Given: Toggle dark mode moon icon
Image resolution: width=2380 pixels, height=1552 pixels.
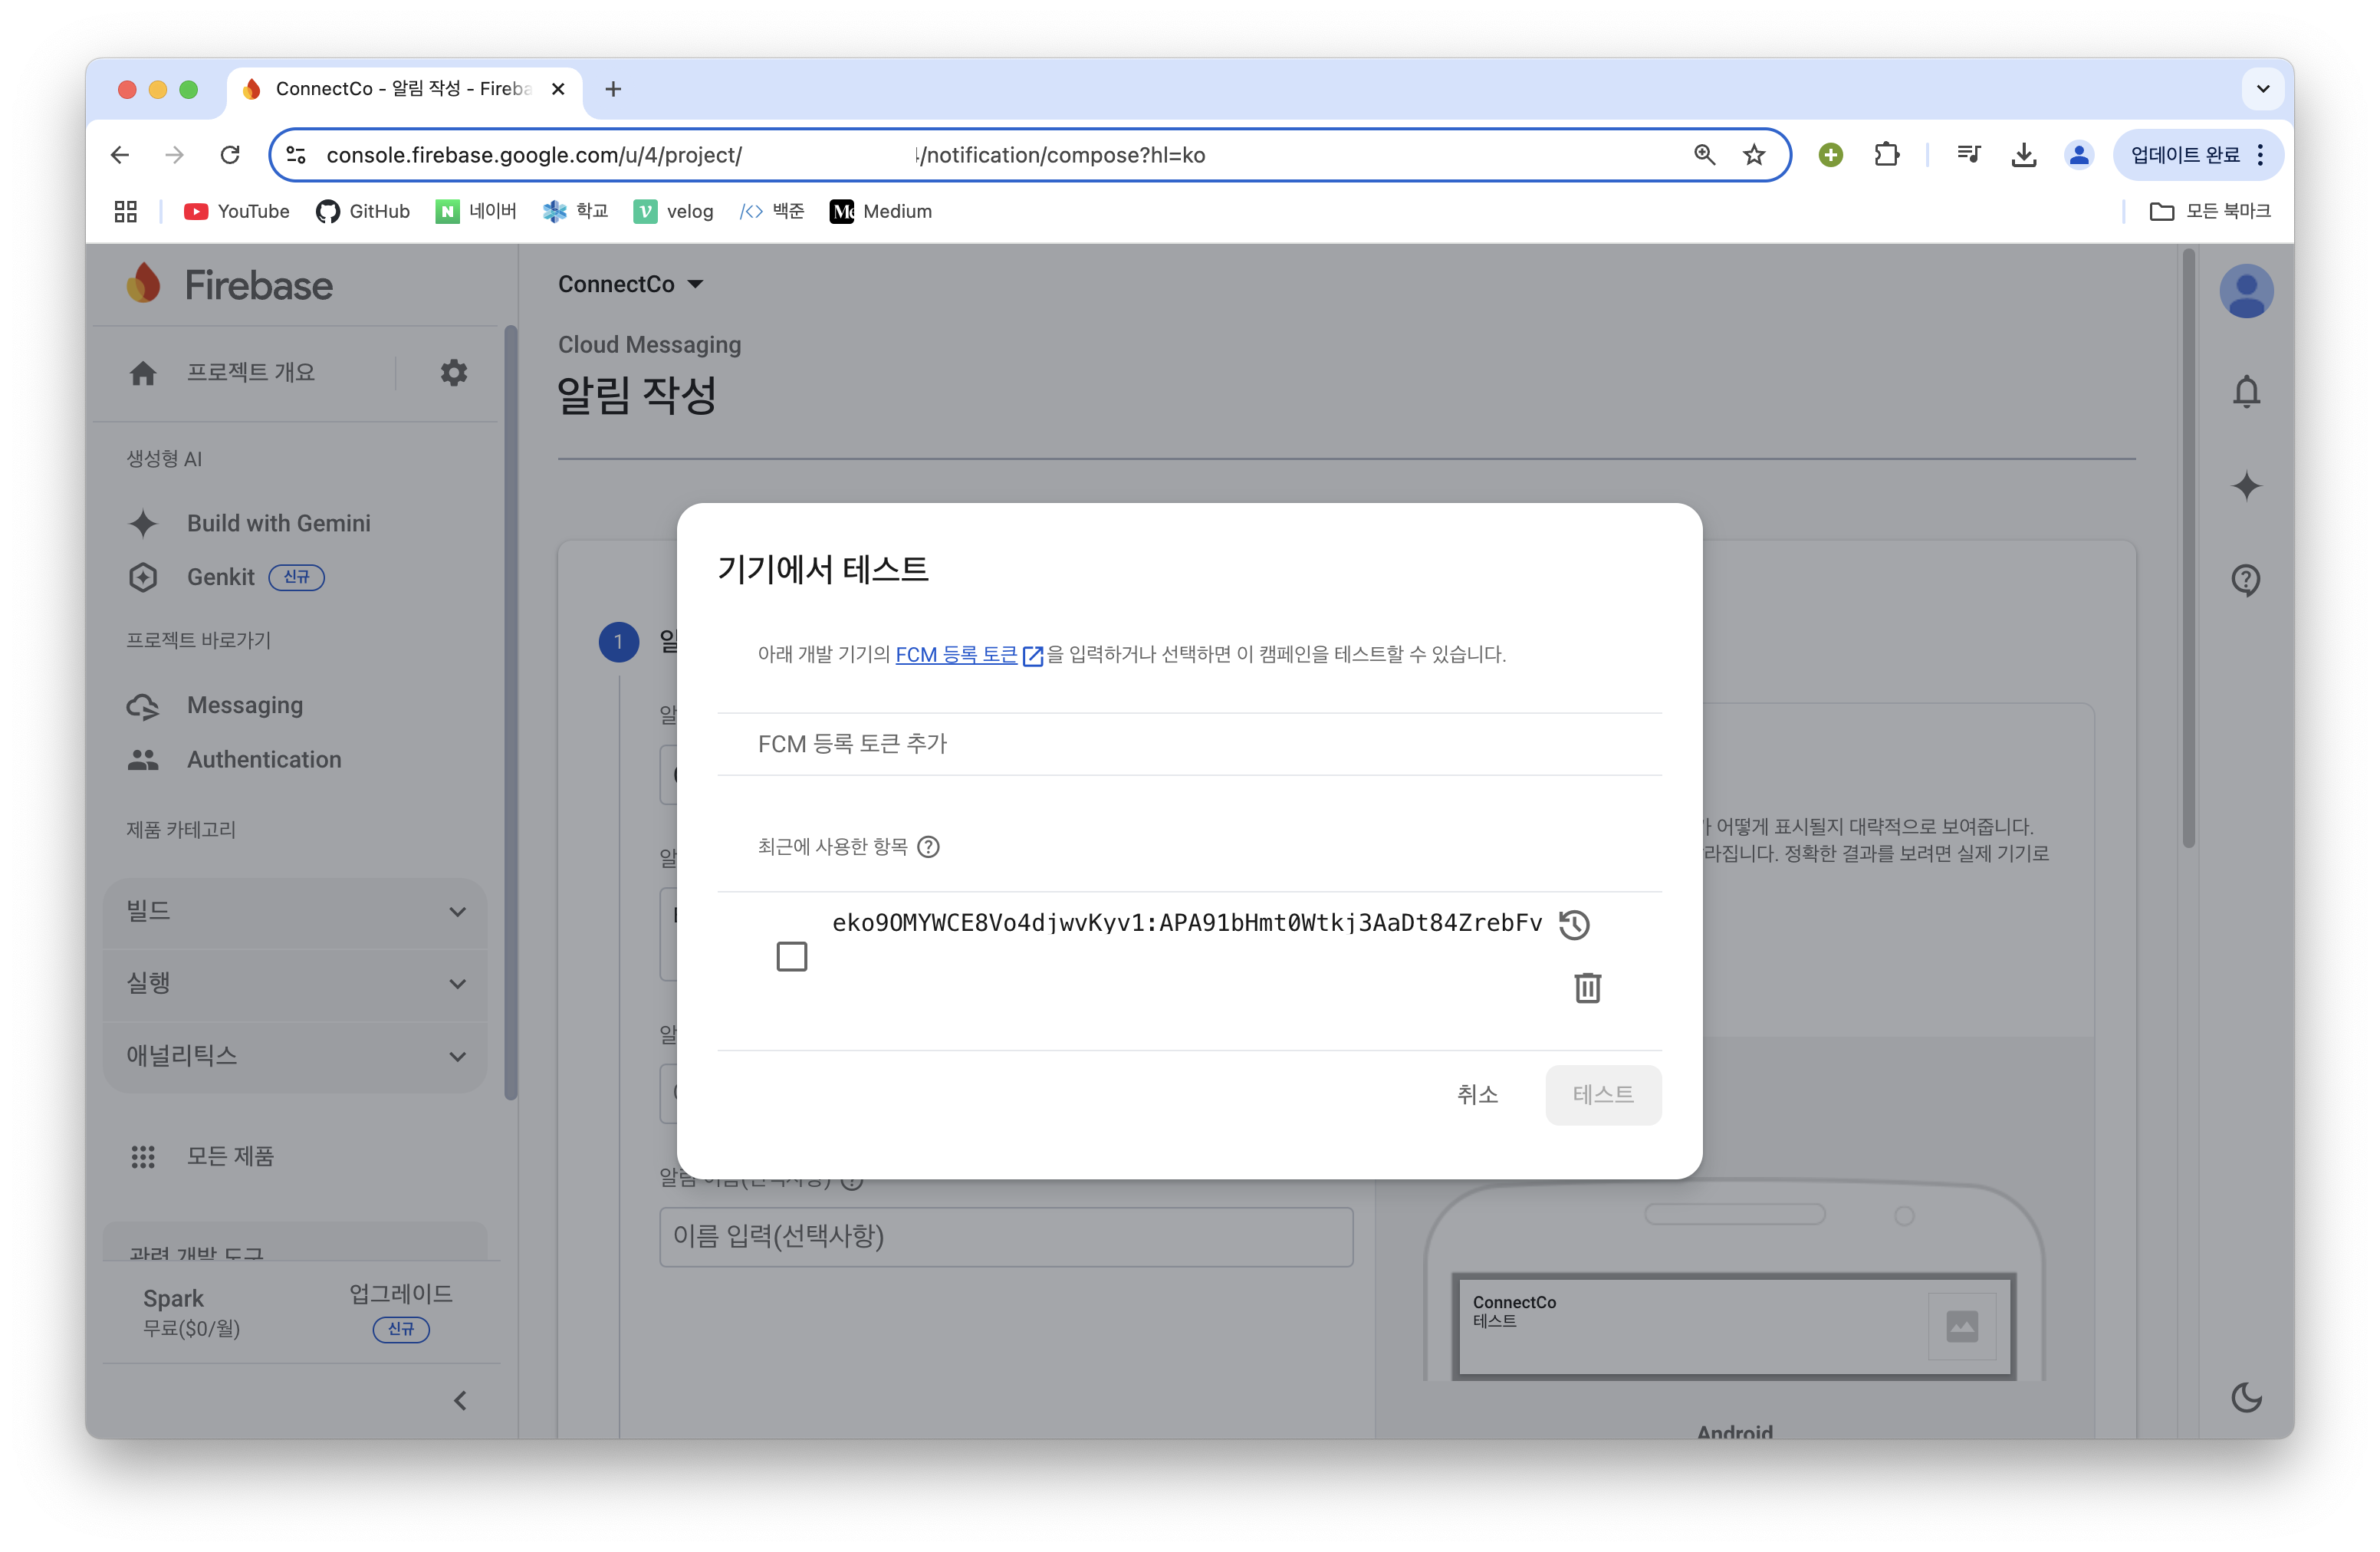Looking at the screenshot, I should point(2246,1397).
